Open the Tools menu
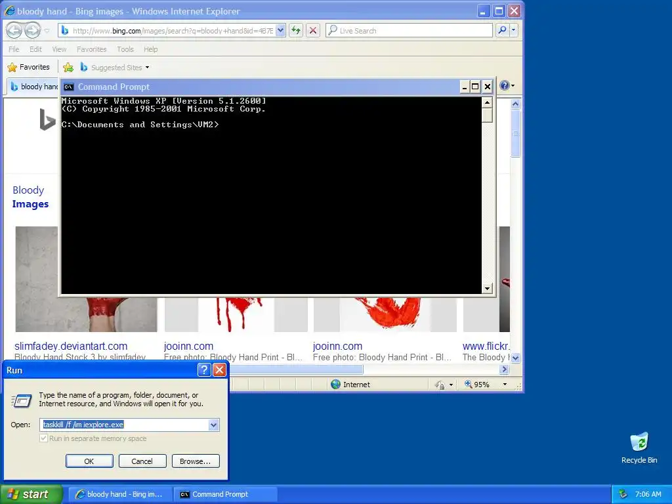This screenshot has width=672, height=504. pyautogui.click(x=125, y=49)
